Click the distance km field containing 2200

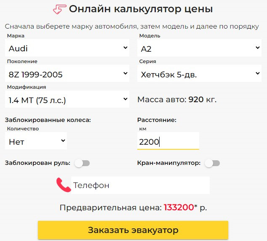(168, 142)
